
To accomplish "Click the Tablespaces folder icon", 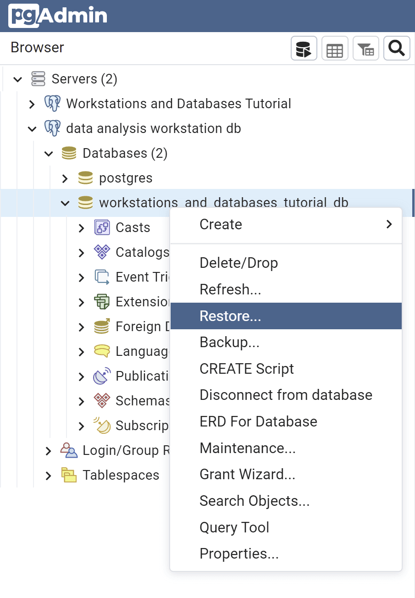I will (x=69, y=475).
